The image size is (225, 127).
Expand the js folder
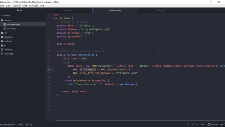tap(5, 46)
